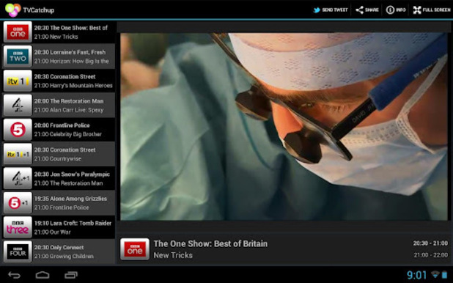This screenshot has height=283, width=453.
Task: Click '19:35 Alone Among Grizzlies' listing
Action: pyautogui.click(x=70, y=199)
